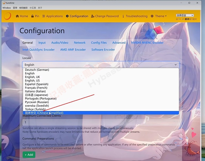
Task: Close the Sunshine window
Action: [197, 3]
